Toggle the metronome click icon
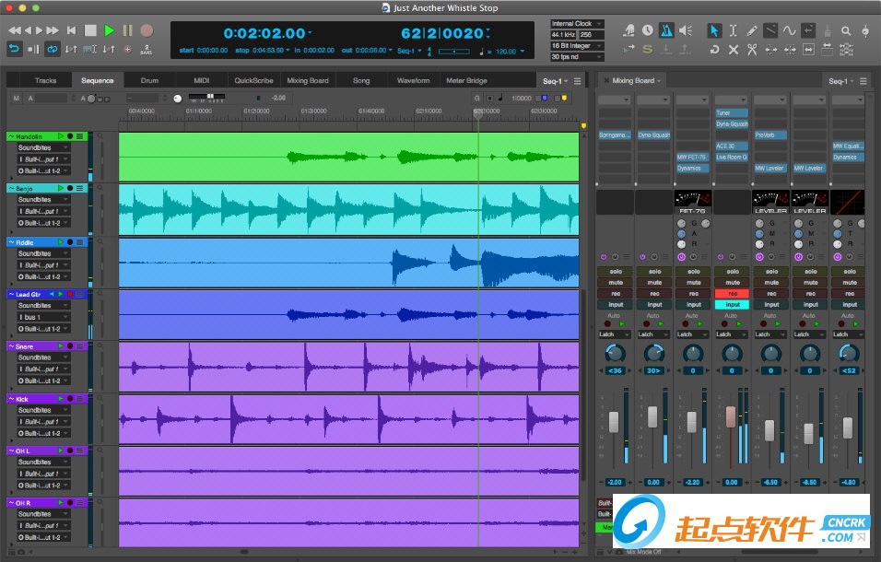This screenshot has width=881, height=562. pyautogui.click(x=665, y=30)
